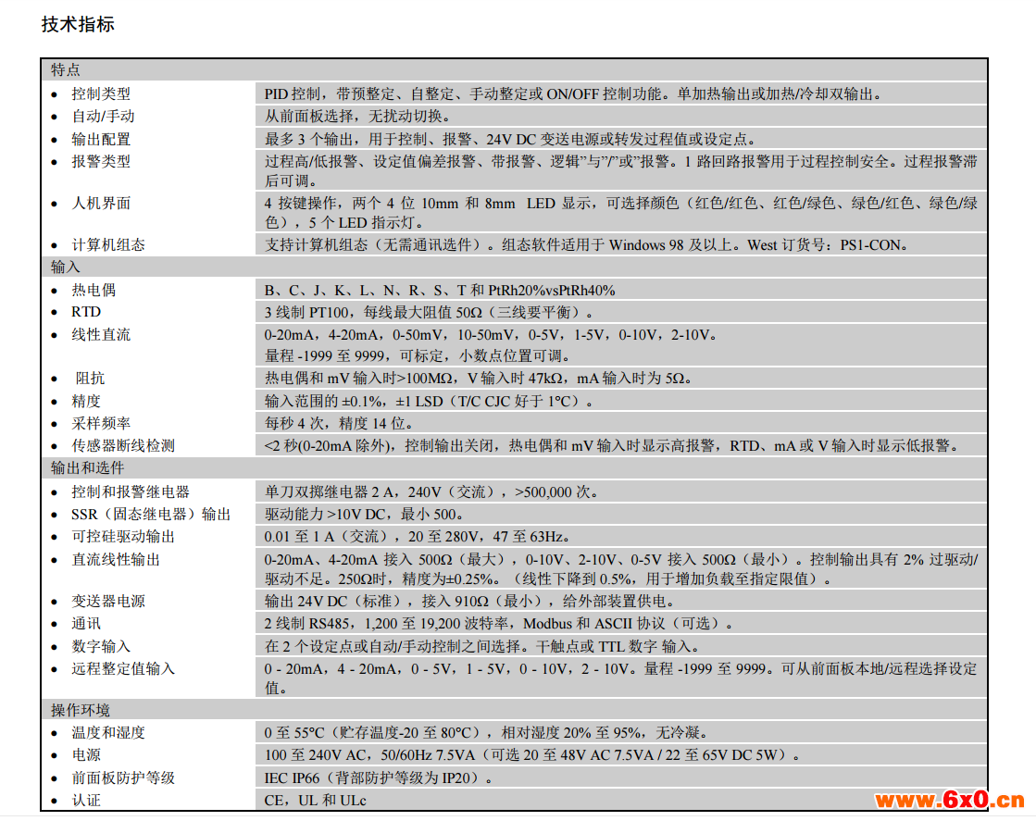This screenshot has width=1036, height=821.
Task: Click the 线性直流 row label
Action: point(101,334)
